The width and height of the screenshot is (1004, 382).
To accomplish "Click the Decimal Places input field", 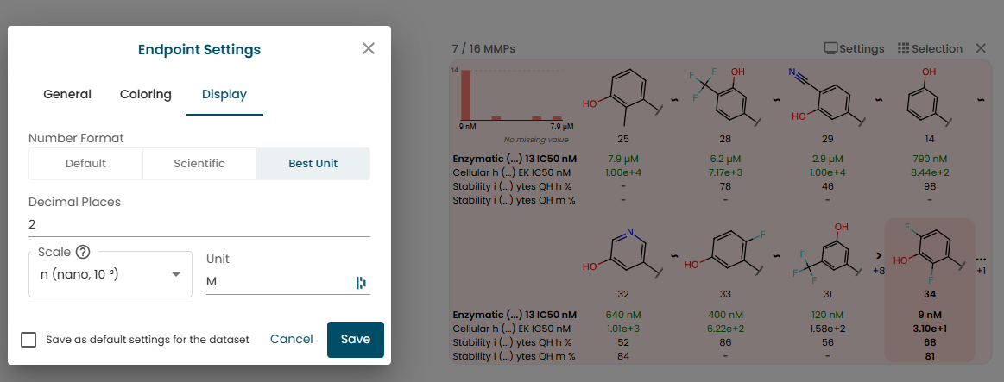I will coord(199,224).
